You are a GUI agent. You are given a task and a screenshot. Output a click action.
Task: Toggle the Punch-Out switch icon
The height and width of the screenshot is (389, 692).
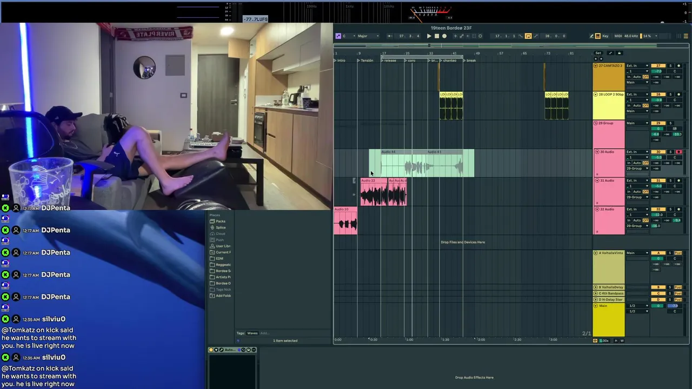[536, 36]
